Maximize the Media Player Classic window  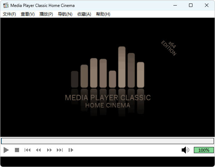point(191,6)
